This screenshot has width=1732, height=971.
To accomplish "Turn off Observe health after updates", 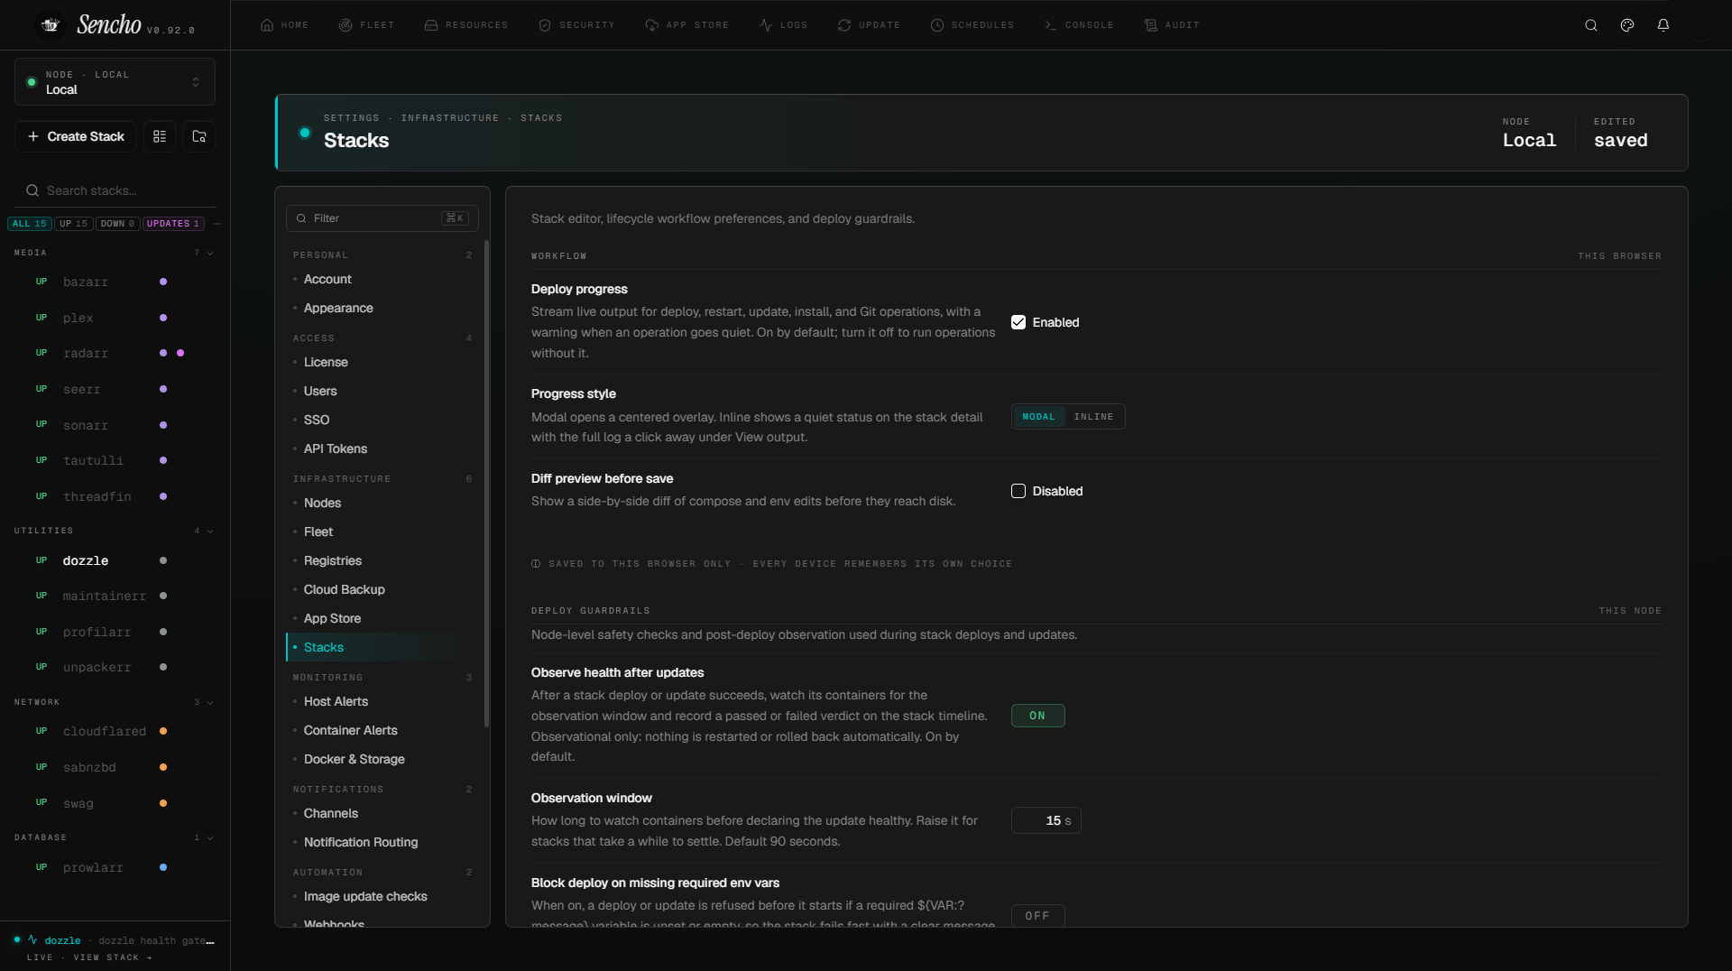I will click(1037, 716).
